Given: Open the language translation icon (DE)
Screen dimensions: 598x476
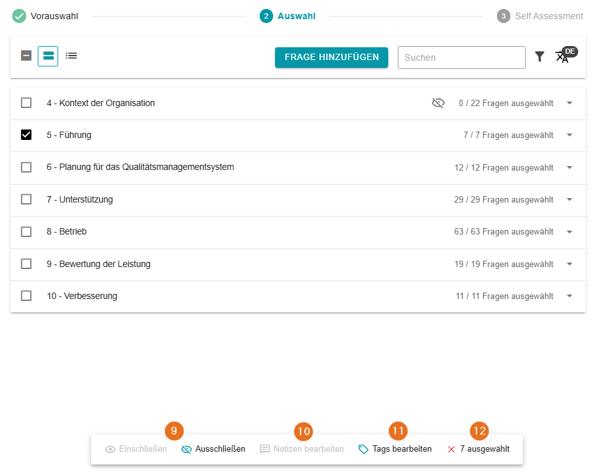Looking at the screenshot, I should pyautogui.click(x=563, y=56).
